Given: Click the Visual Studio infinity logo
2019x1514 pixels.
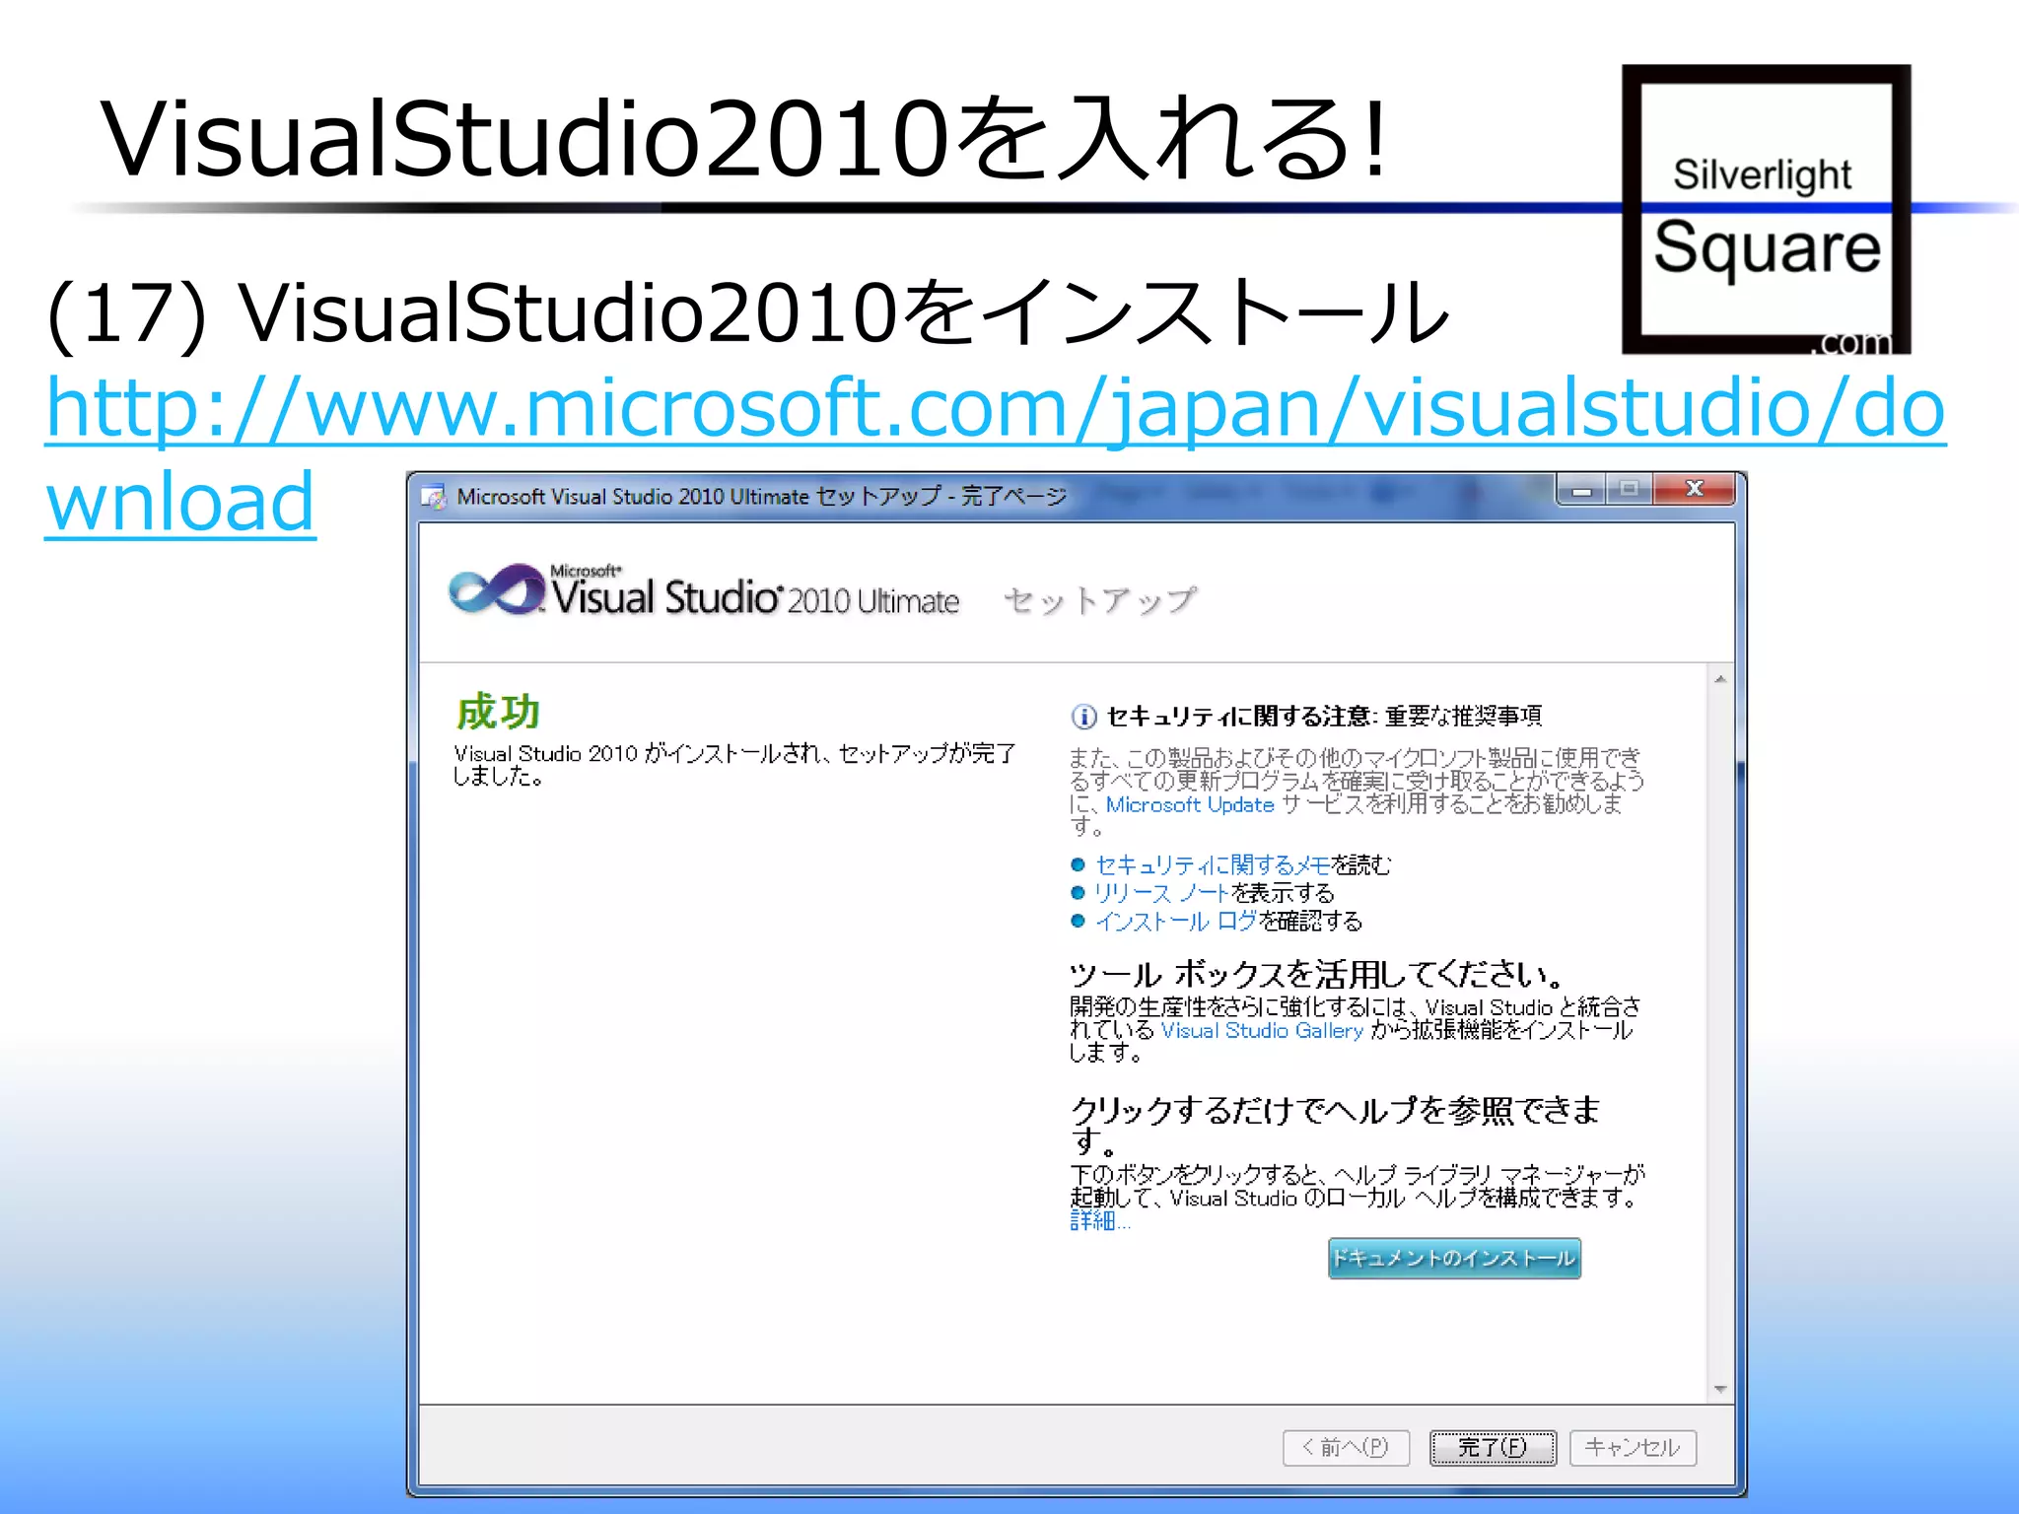Looking at the screenshot, I should [x=496, y=590].
